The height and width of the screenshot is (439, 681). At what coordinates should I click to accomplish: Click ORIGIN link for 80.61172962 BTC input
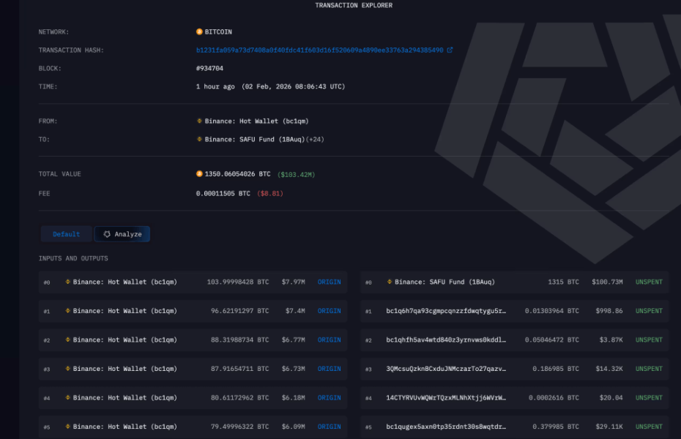click(x=330, y=398)
